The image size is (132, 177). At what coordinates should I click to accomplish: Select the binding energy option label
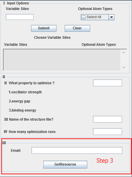23,110
